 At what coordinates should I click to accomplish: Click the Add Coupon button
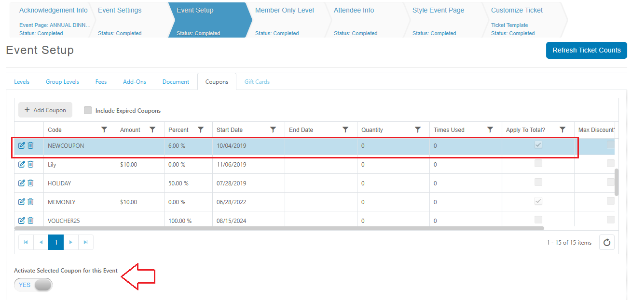[45, 110]
